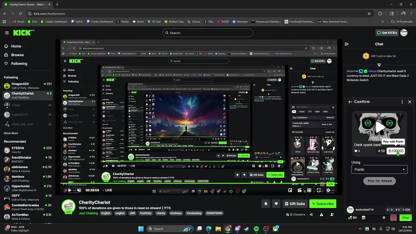Play the stream video

pyautogui.click(x=69, y=190)
